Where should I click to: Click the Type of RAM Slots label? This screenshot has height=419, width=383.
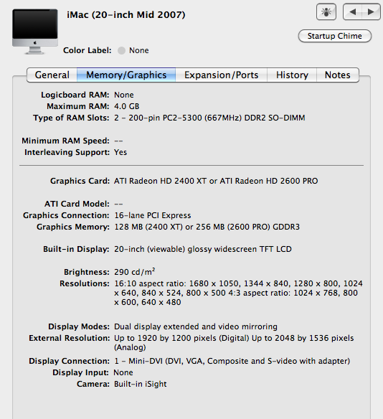(71, 118)
